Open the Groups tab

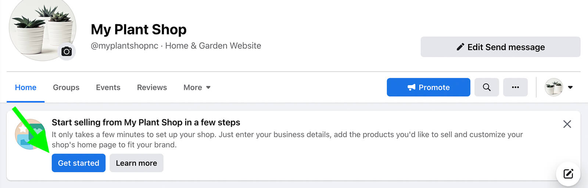66,87
